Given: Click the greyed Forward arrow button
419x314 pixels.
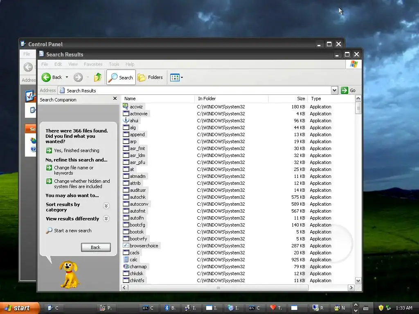Looking at the screenshot, I should (78, 77).
